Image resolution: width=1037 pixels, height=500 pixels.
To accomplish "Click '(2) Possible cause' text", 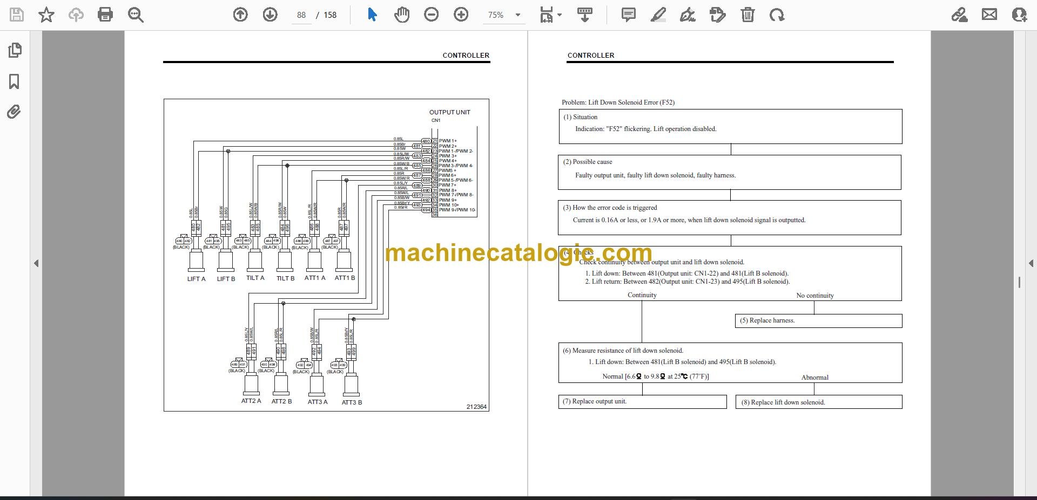I will tap(588, 162).
